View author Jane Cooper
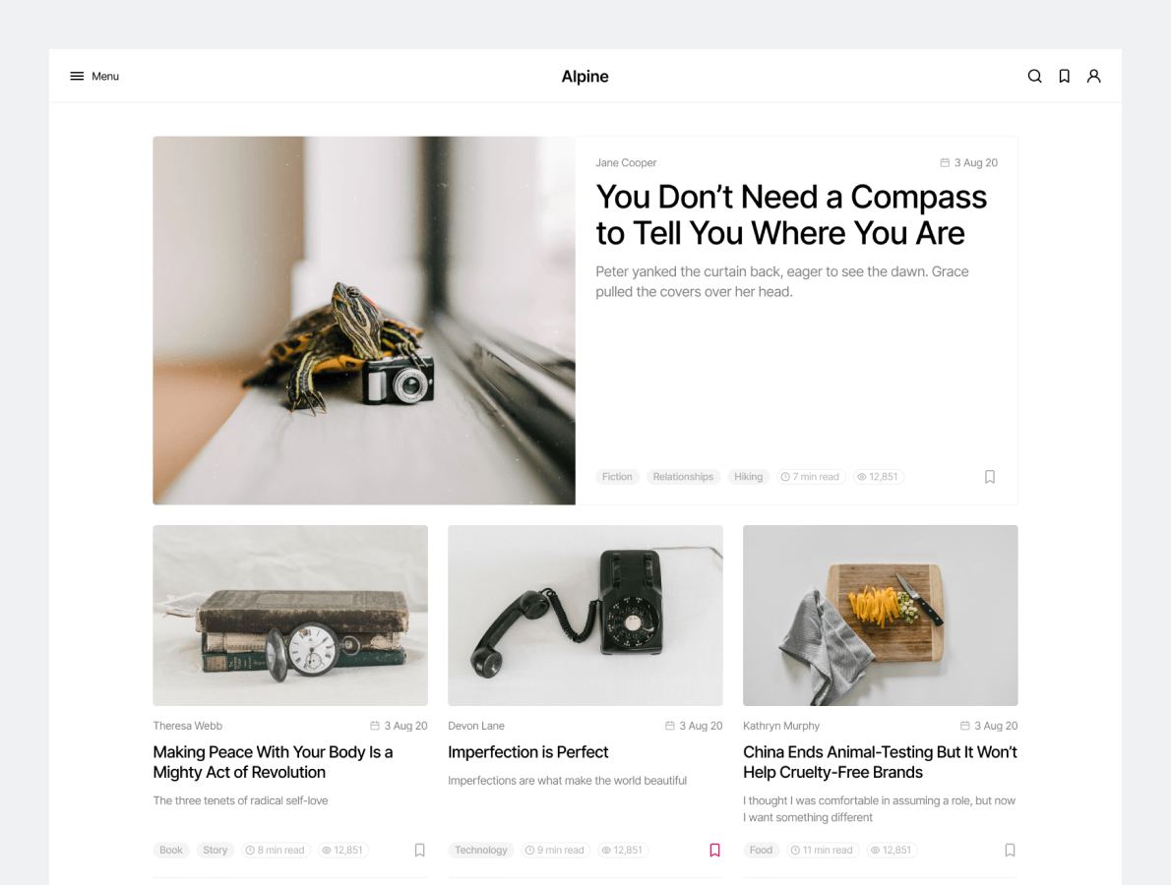The image size is (1171, 885). (x=626, y=162)
